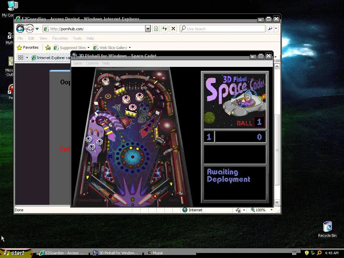Click the 4:48 AM system clock
344x258 pixels.
(x=332, y=253)
